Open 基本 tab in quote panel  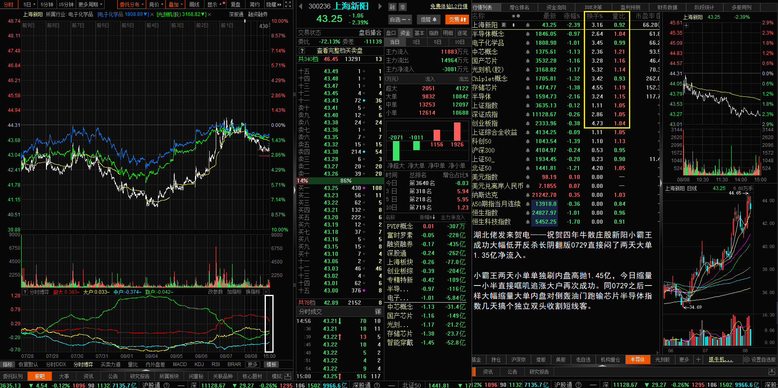coord(419,33)
